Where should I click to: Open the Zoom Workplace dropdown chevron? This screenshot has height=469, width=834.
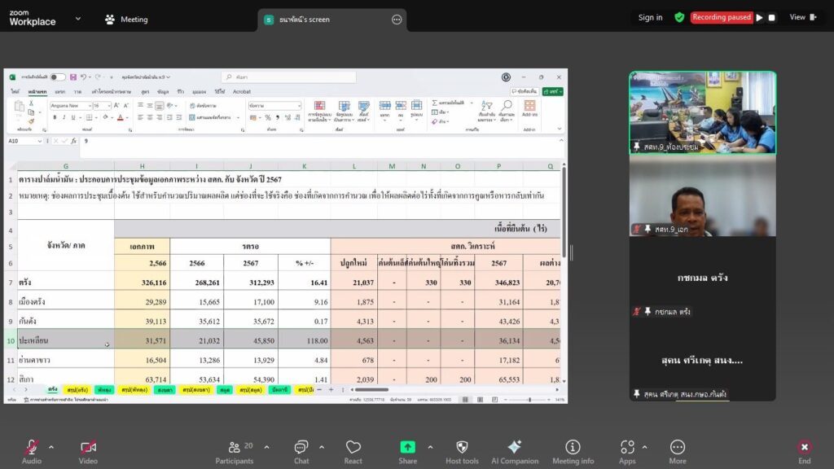click(x=78, y=18)
